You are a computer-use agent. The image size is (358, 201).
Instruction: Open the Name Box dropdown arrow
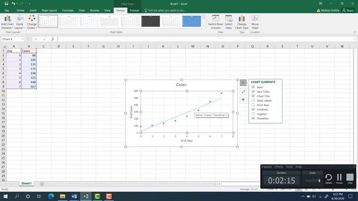tap(22, 39)
